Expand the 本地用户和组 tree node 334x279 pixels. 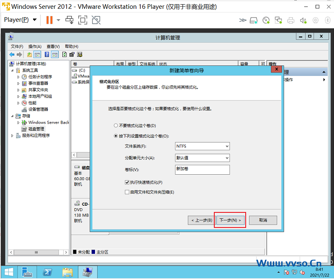tap(18, 96)
